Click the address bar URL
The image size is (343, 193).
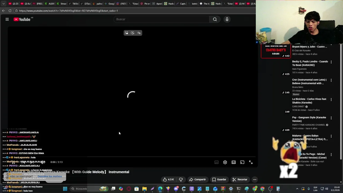[x=68, y=11]
